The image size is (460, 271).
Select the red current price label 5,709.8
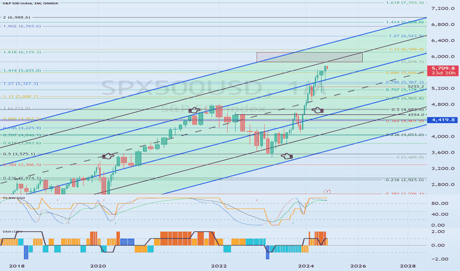pos(443,68)
